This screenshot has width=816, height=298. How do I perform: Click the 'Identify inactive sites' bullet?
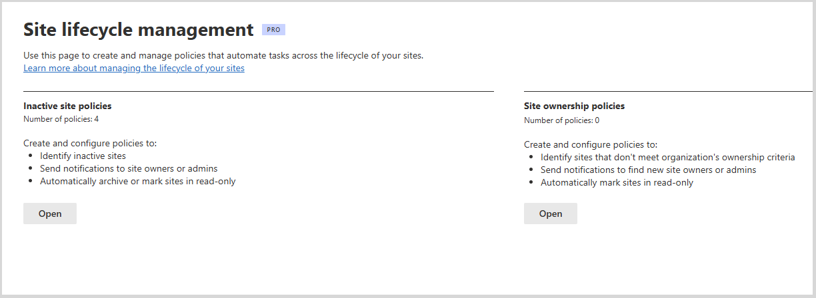[83, 156]
